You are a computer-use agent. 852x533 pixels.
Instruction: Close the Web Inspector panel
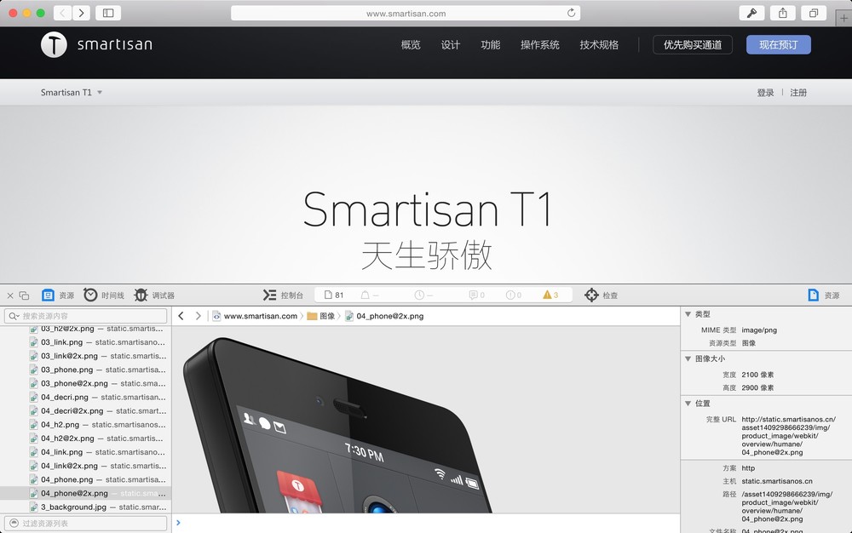click(x=10, y=295)
